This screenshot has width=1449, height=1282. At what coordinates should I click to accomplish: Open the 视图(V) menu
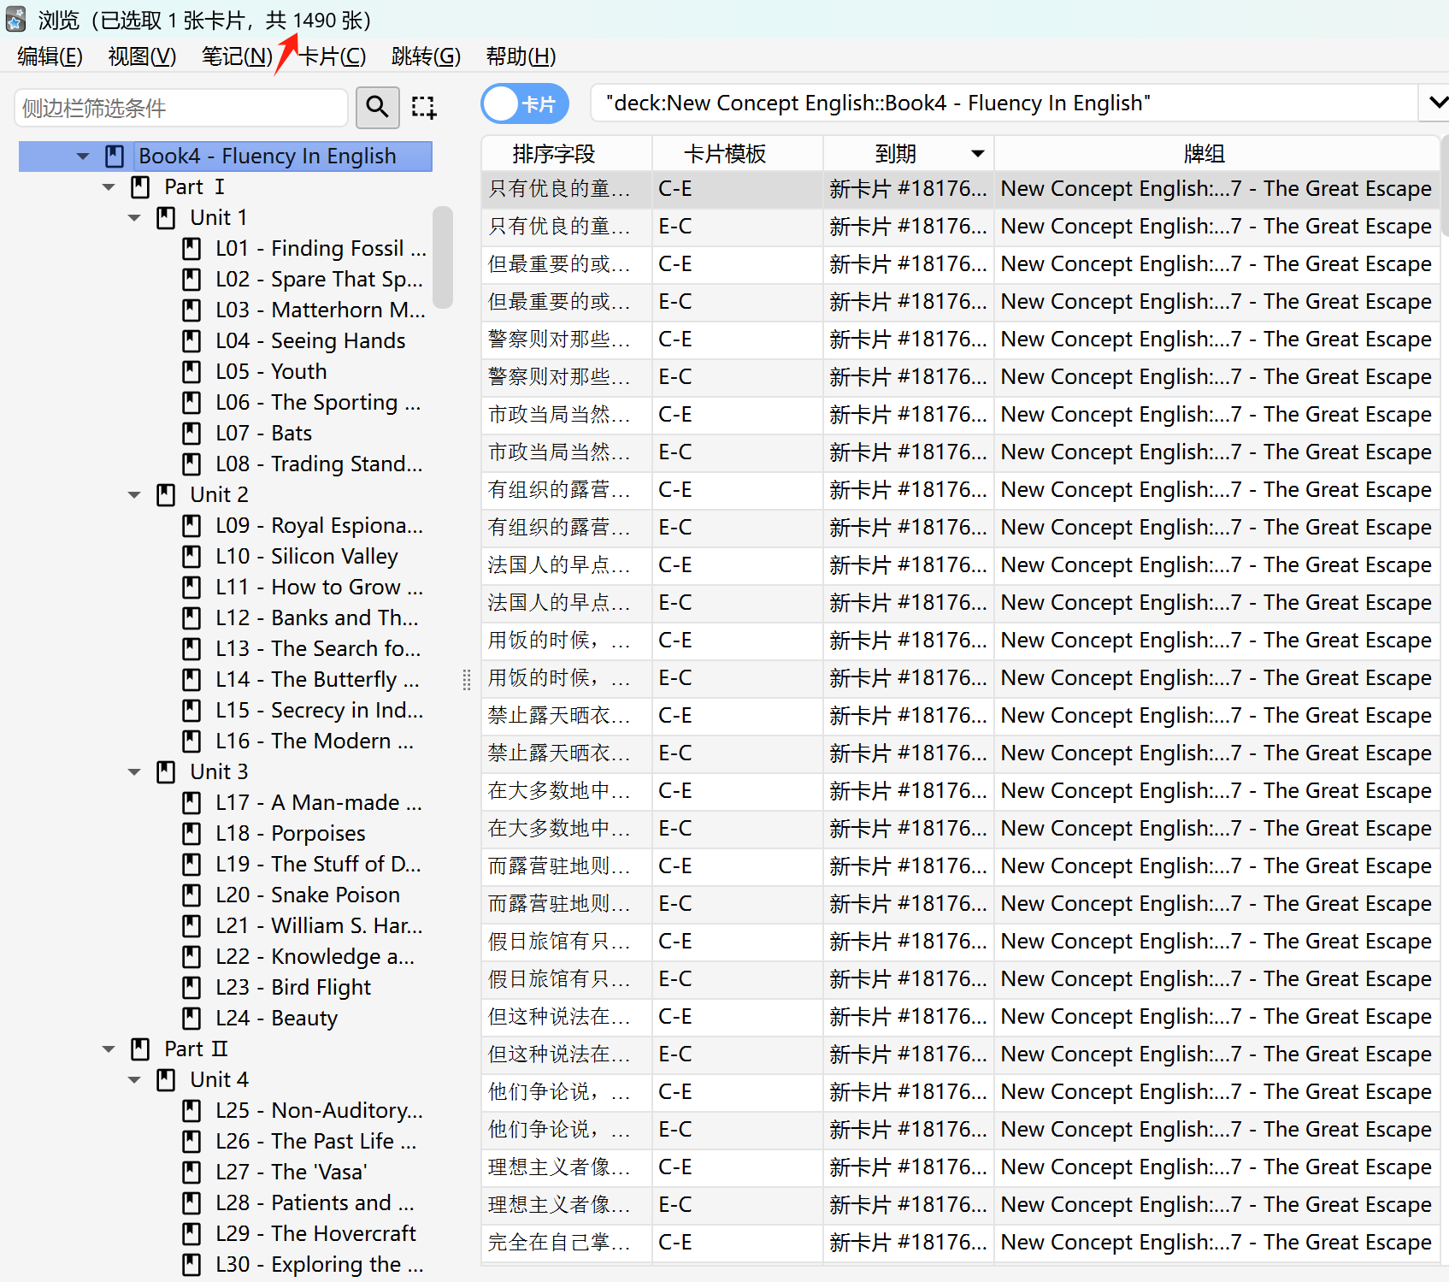pyautogui.click(x=142, y=56)
